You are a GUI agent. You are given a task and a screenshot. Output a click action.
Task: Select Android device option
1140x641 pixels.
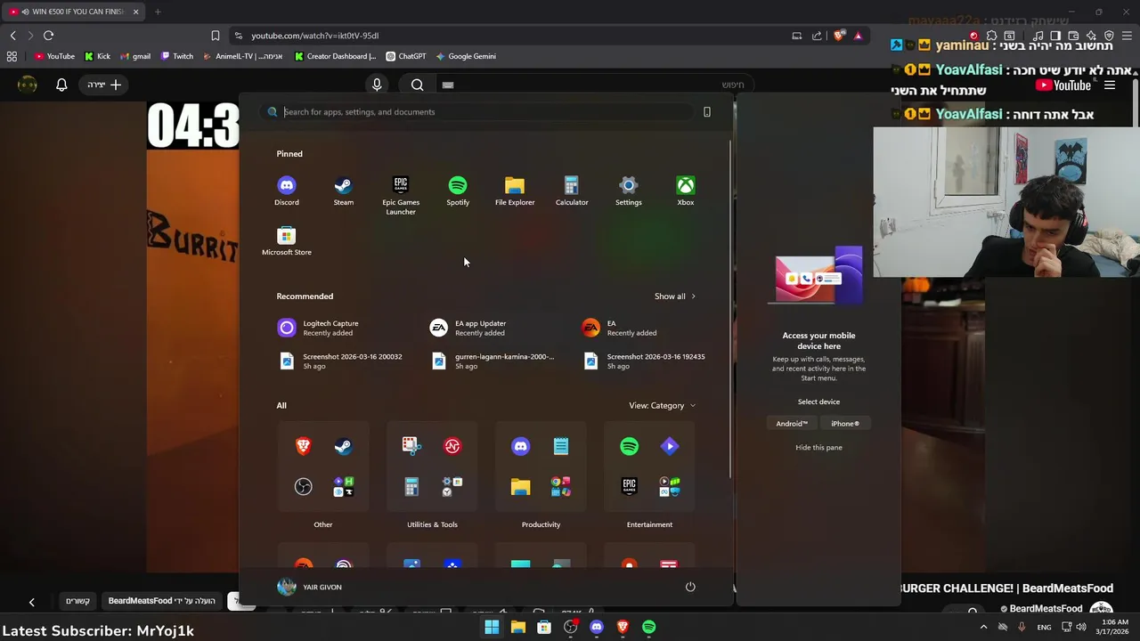click(792, 424)
